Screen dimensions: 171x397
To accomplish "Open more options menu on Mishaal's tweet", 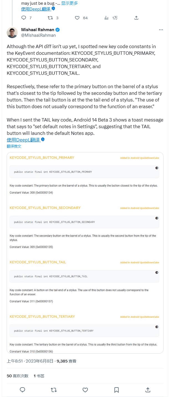I will [161, 30].
